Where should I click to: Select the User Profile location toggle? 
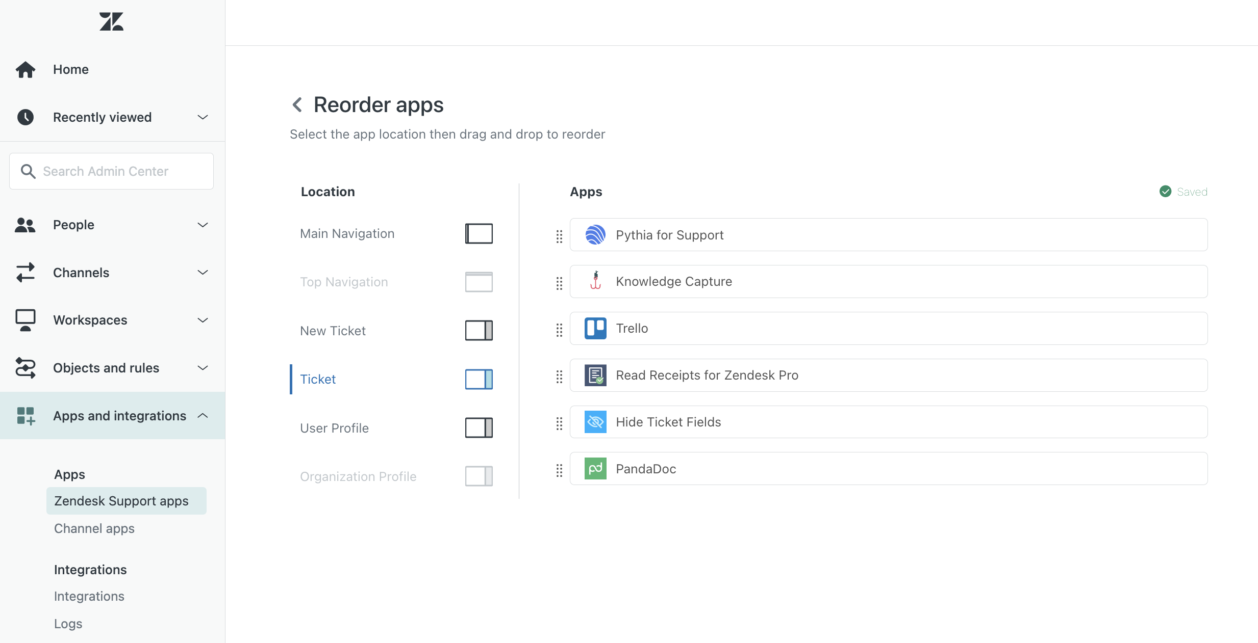[x=478, y=427]
